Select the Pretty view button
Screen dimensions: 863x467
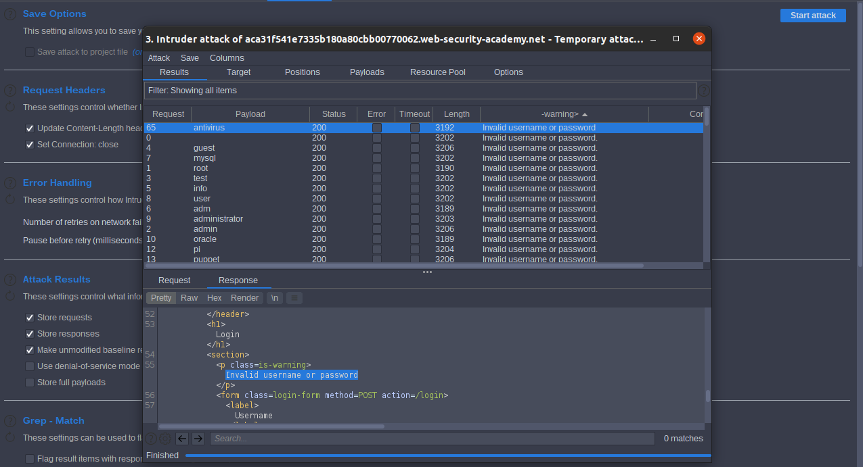point(161,298)
